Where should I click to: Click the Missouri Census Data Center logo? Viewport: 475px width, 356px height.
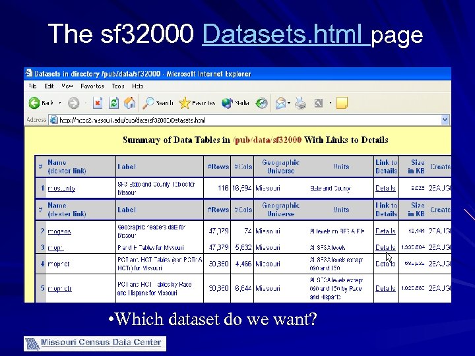tap(95, 343)
